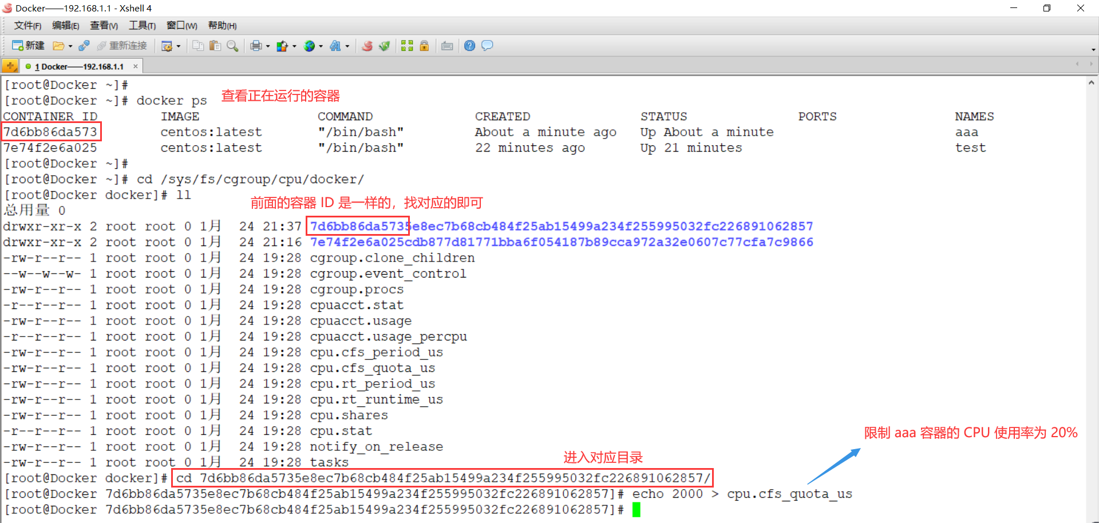The width and height of the screenshot is (1099, 523).
Task: Open the 编辑(E) menu
Action: pos(66,26)
